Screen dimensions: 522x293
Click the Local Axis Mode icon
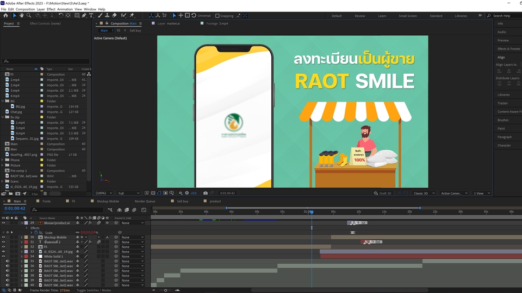[x=151, y=15]
